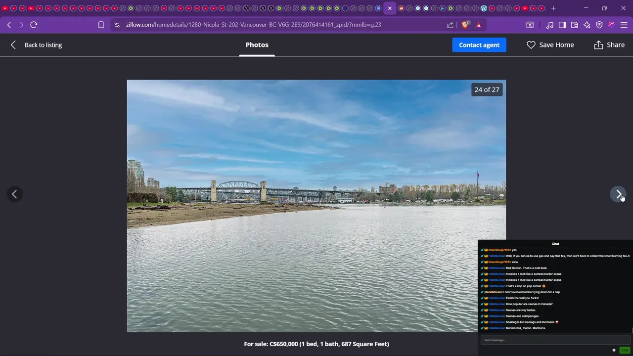Go forward in browser history
The height and width of the screenshot is (356, 633).
tap(21, 25)
